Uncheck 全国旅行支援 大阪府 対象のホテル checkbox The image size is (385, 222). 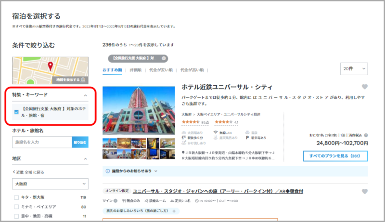16,112
